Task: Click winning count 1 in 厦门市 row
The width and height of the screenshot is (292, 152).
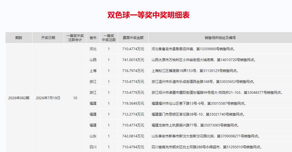Action: coord(109,114)
